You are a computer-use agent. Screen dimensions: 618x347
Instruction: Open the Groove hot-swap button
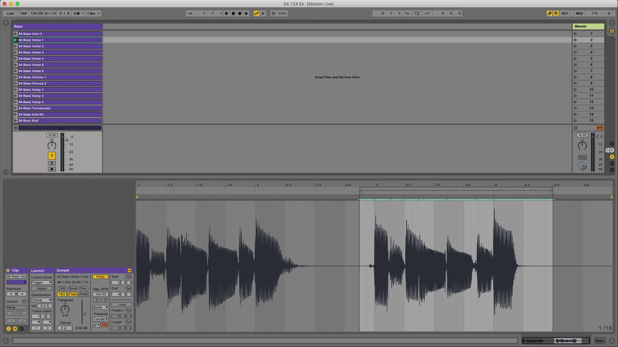pos(24,301)
